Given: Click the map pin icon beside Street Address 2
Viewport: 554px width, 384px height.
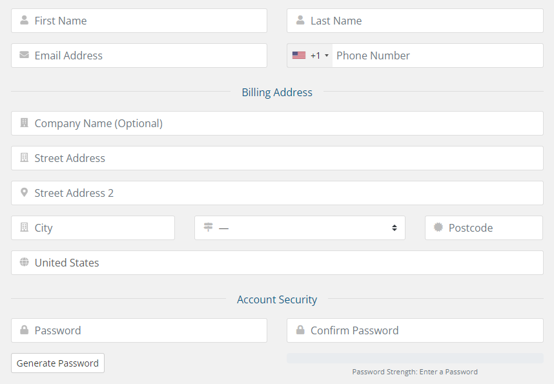Looking at the screenshot, I should coord(25,193).
